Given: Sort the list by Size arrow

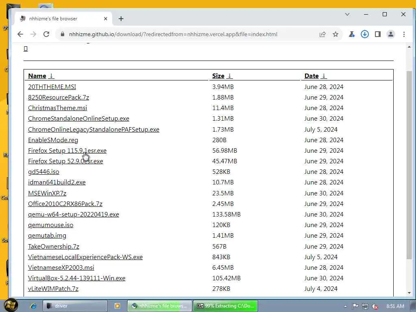Looking at the screenshot, I should pos(230,76).
